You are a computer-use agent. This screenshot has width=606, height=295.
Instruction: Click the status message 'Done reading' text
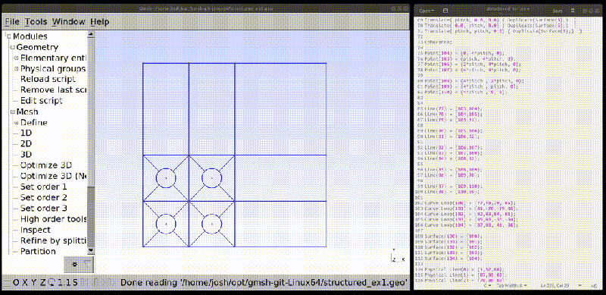tap(264, 283)
